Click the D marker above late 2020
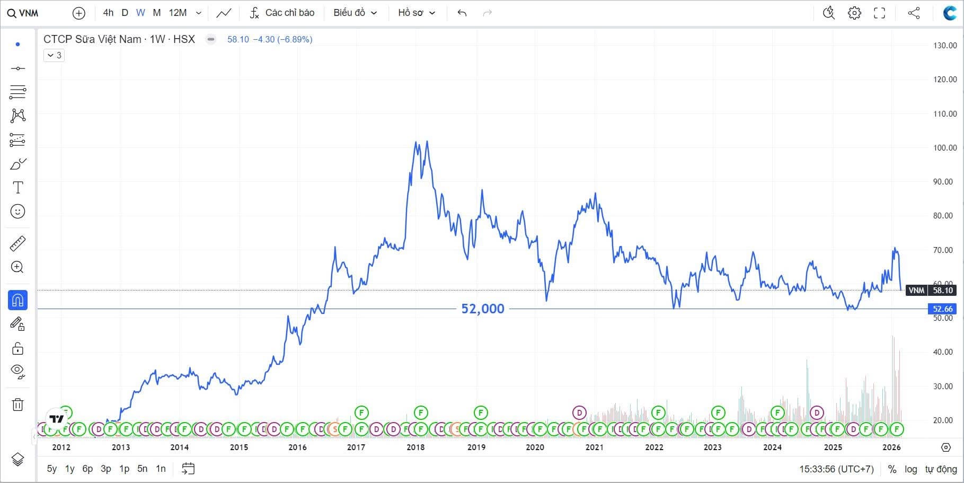The width and height of the screenshot is (964, 483). tap(579, 412)
